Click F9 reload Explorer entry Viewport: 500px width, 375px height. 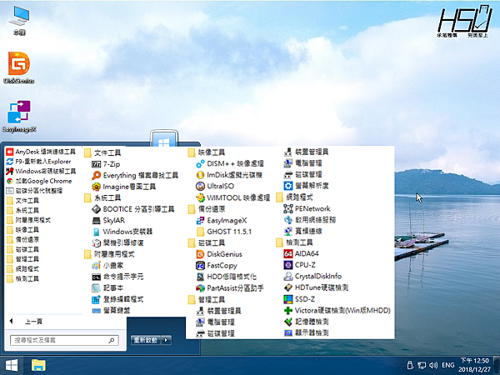pyautogui.click(x=38, y=162)
